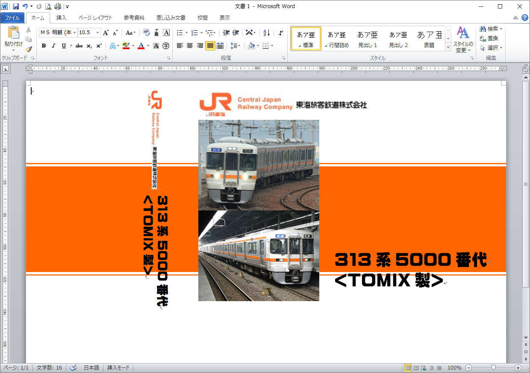Toggle Bold formatting
Screen dimensions: 530x373
point(44,46)
